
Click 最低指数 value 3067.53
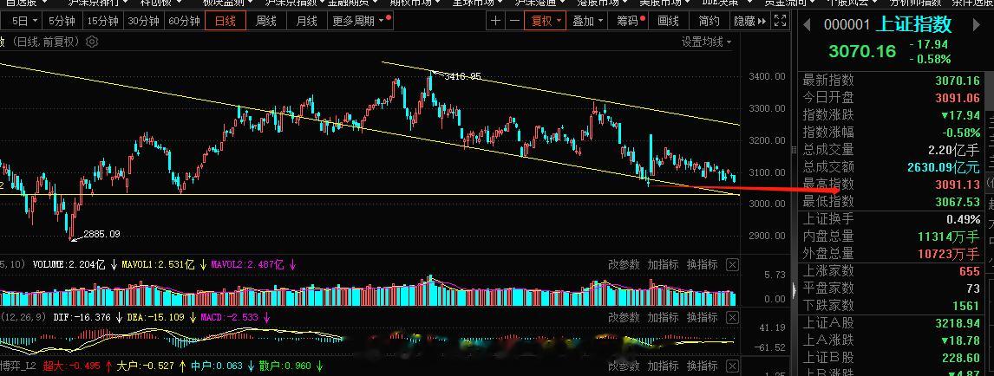click(958, 202)
